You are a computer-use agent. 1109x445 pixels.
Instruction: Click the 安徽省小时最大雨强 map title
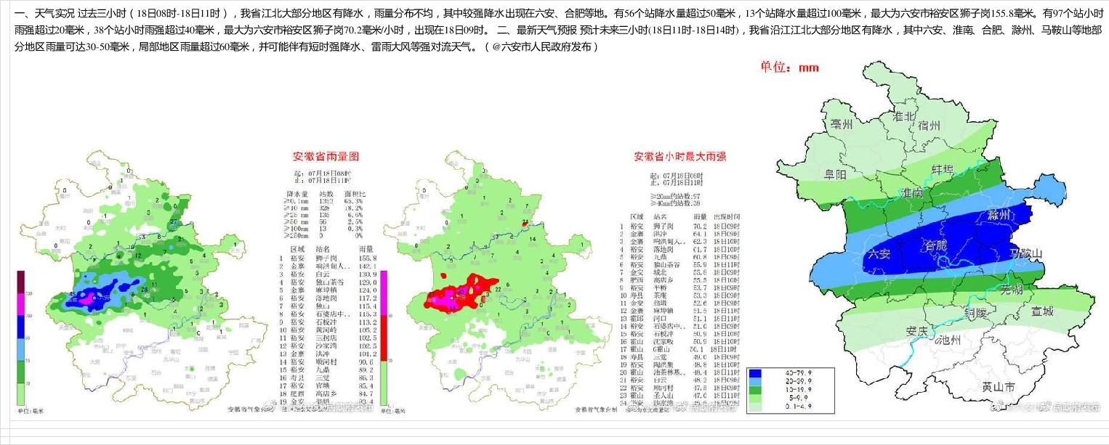682,156
